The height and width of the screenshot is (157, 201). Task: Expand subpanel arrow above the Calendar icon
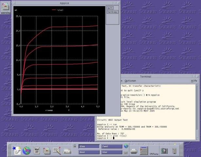point(37,144)
